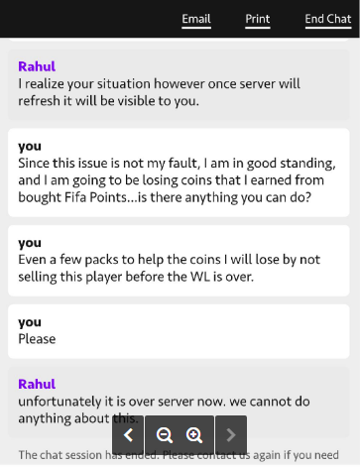This screenshot has height=467, width=360.
Task: Click the message about few packs
Action: (x=179, y=261)
